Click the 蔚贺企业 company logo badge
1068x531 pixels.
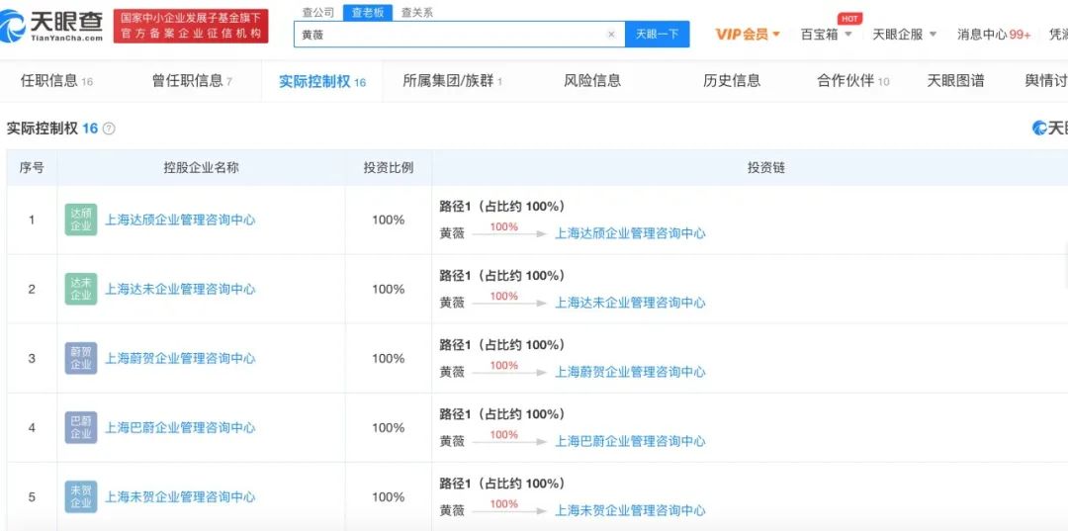[x=81, y=358]
